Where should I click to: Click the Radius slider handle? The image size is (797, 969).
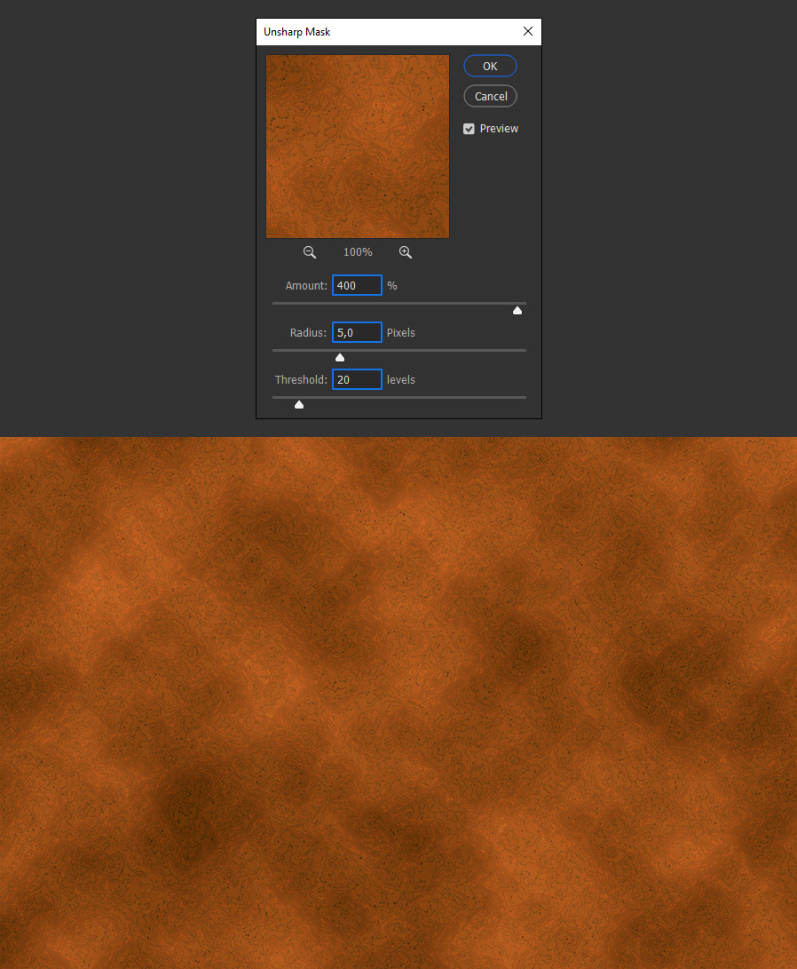click(x=340, y=358)
